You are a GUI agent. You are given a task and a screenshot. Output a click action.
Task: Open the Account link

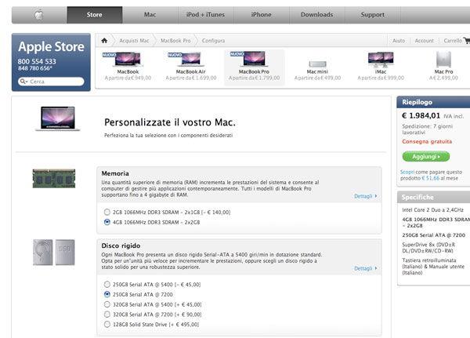[x=424, y=41]
